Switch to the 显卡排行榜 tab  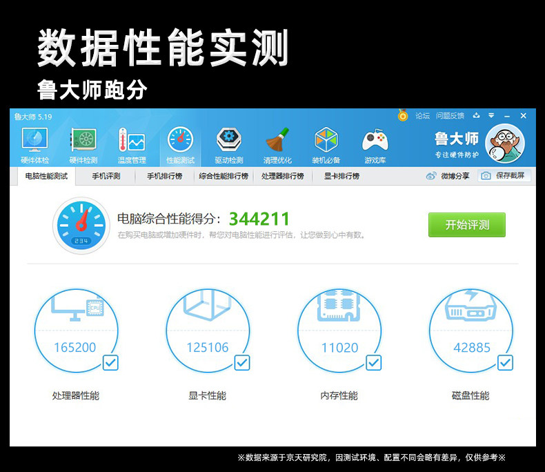coord(341,176)
